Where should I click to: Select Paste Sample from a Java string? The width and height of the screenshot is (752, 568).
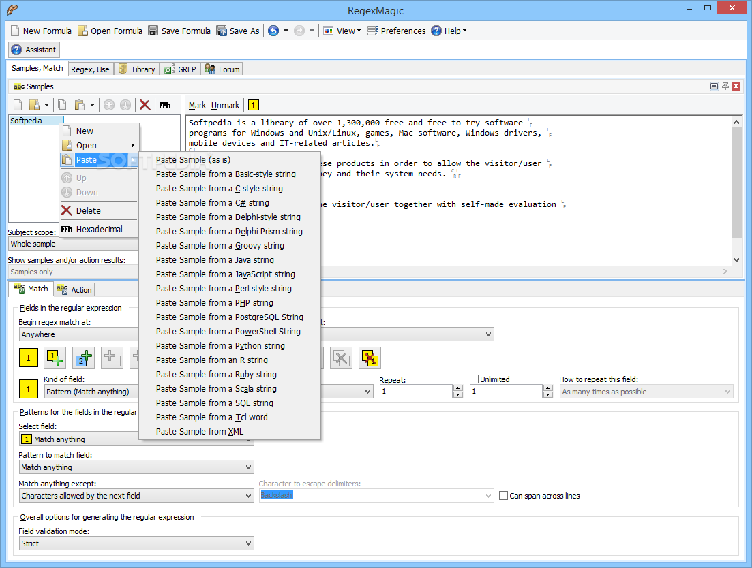pyautogui.click(x=230, y=260)
